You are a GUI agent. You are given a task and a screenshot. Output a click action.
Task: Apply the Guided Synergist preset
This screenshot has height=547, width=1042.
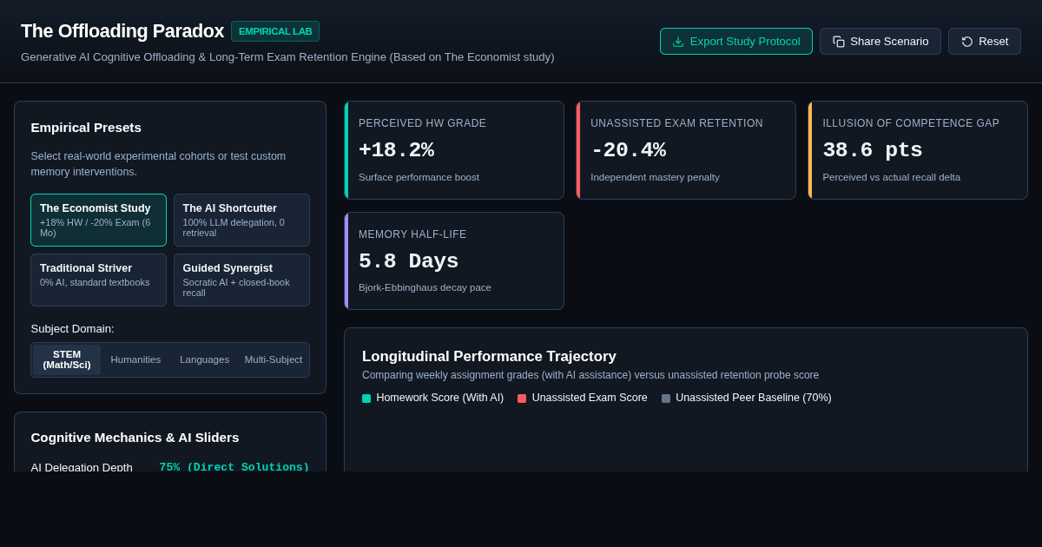tap(241, 280)
